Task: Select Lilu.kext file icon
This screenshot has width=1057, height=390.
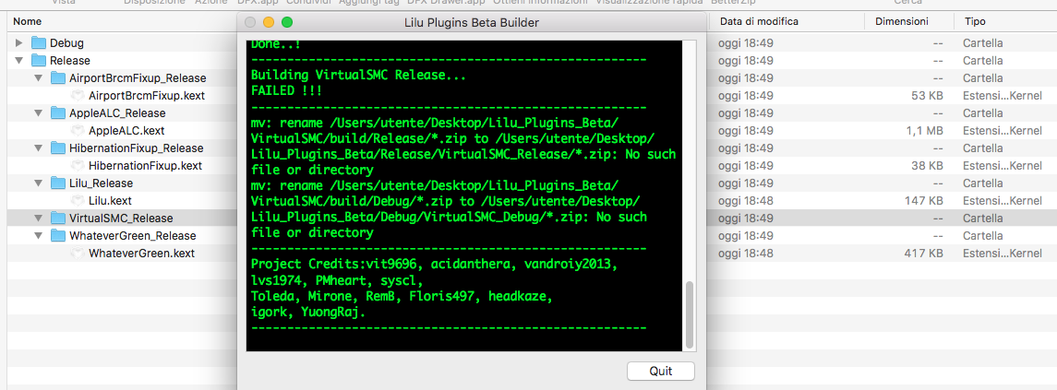Action: (78, 201)
